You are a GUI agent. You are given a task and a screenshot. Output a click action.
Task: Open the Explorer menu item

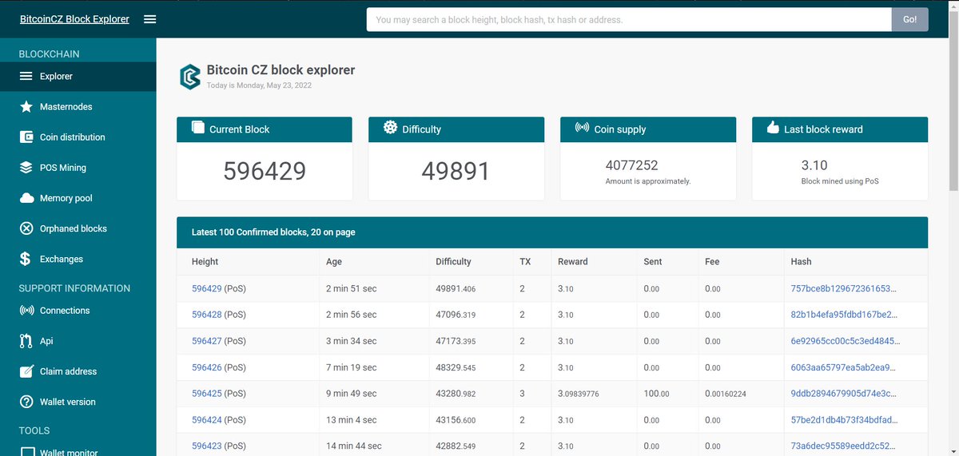point(78,77)
